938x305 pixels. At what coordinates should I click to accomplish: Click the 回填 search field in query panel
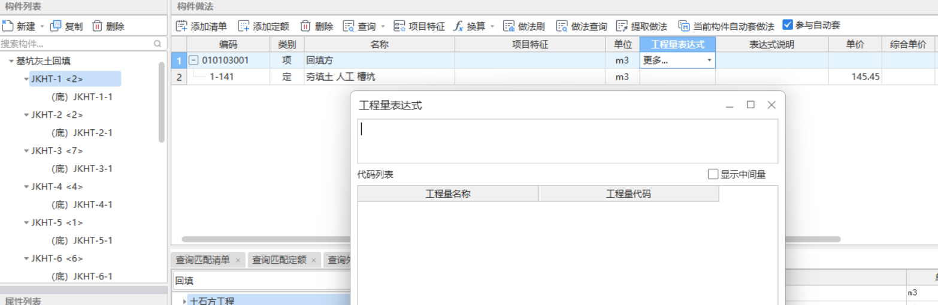point(261,280)
